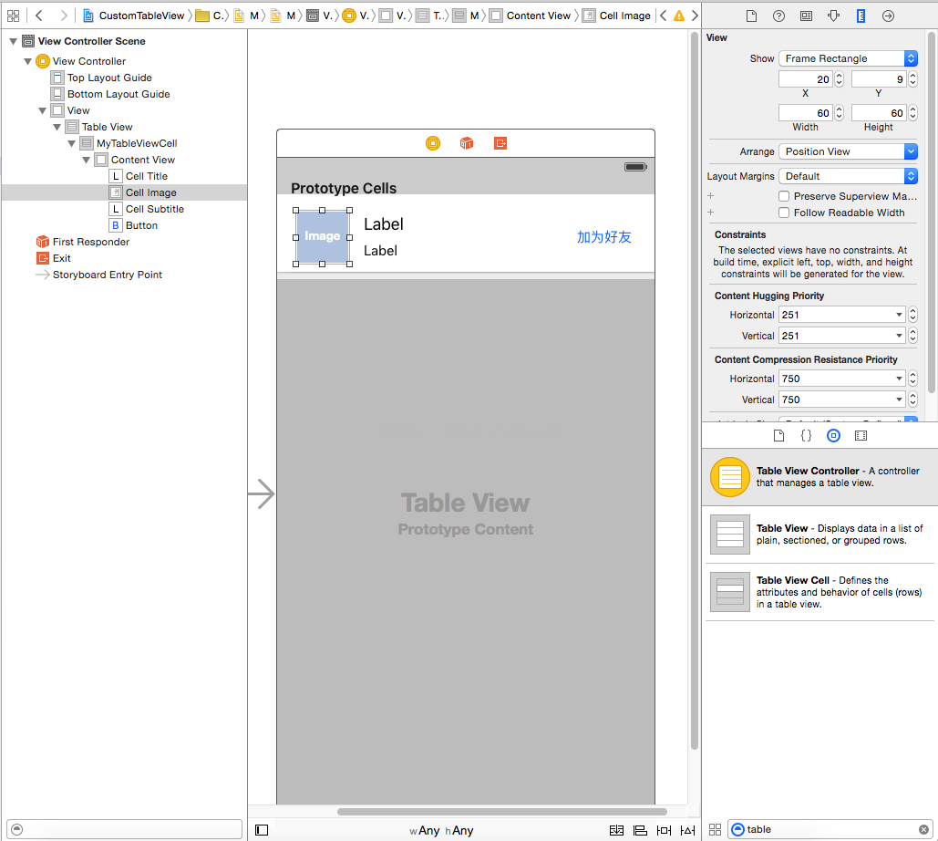Open the Connections inspector

pyautogui.click(x=889, y=16)
